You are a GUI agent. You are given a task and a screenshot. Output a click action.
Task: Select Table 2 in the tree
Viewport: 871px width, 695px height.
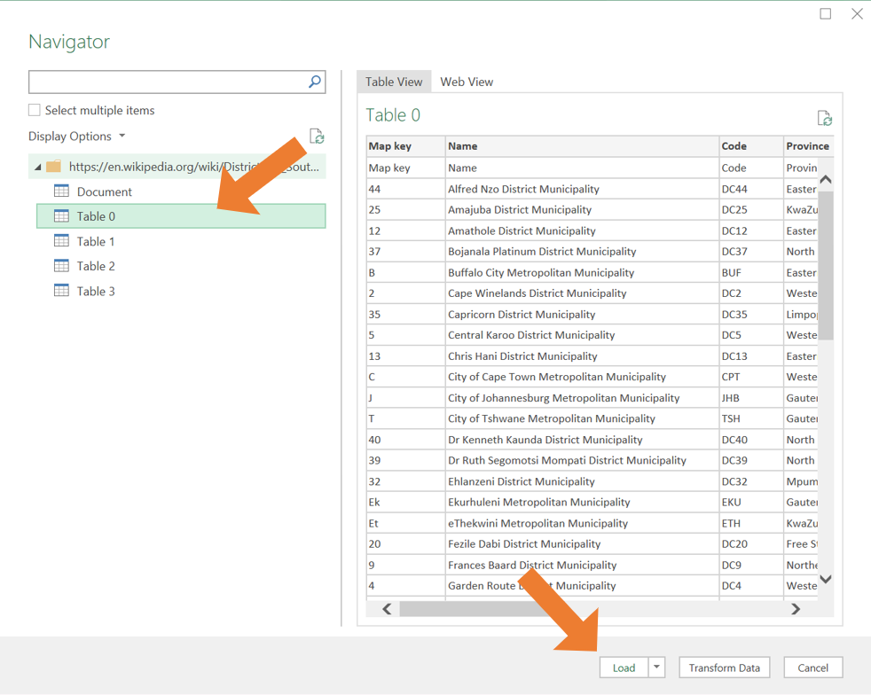tap(181, 267)
